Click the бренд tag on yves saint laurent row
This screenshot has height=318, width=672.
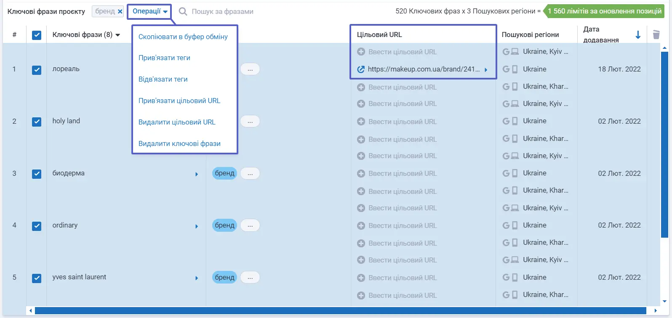[225, 278]
